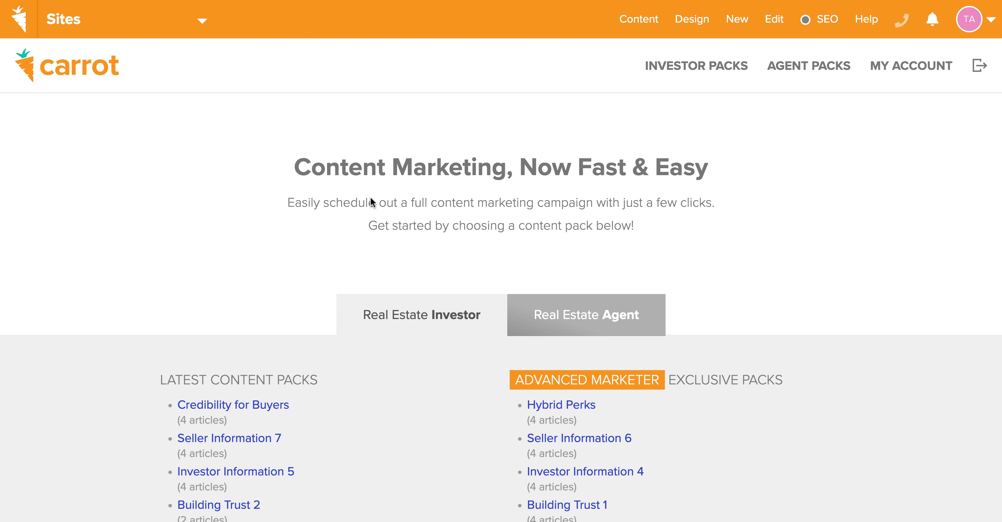Image resolution: width=1002 pixels, height=522 pixels.
Task: Open the New menu
Action: click(737, 19)
